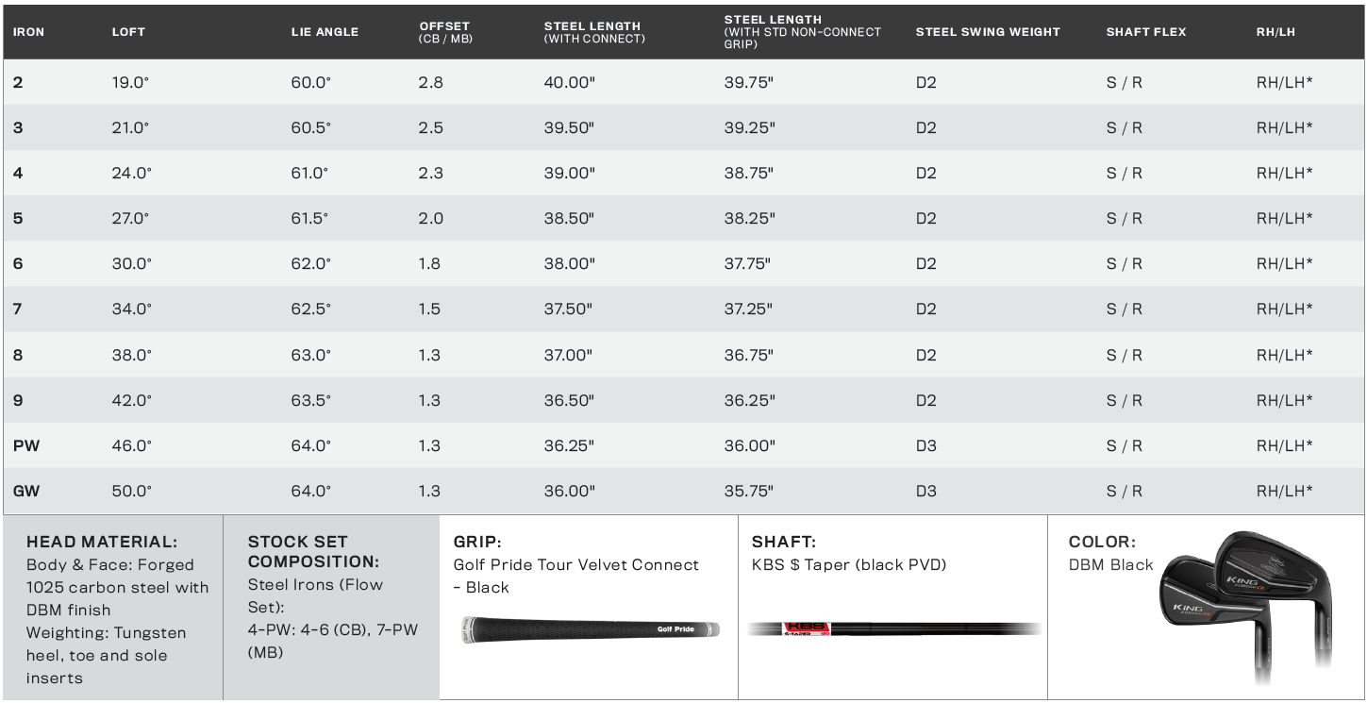This screenshot has width=1367, height=703.
Task: Click the DBM Black color label
Action: click(x=1111, y=564)
